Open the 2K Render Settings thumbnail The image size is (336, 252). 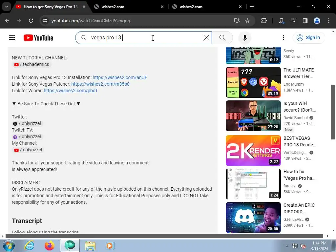coord(253,150)
